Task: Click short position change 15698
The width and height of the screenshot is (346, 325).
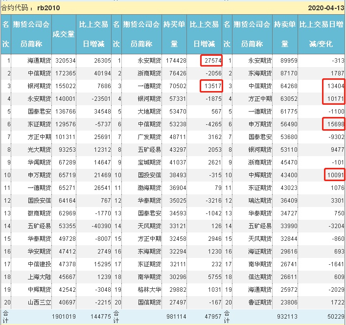Action: coord(336,124)
